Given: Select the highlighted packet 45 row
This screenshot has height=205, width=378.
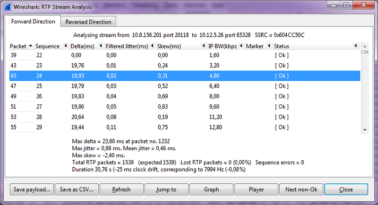Looking at the screenshot, I should pos(185,76).
